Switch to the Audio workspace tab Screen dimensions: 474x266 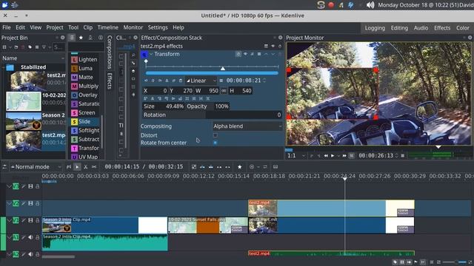(421, 28)
